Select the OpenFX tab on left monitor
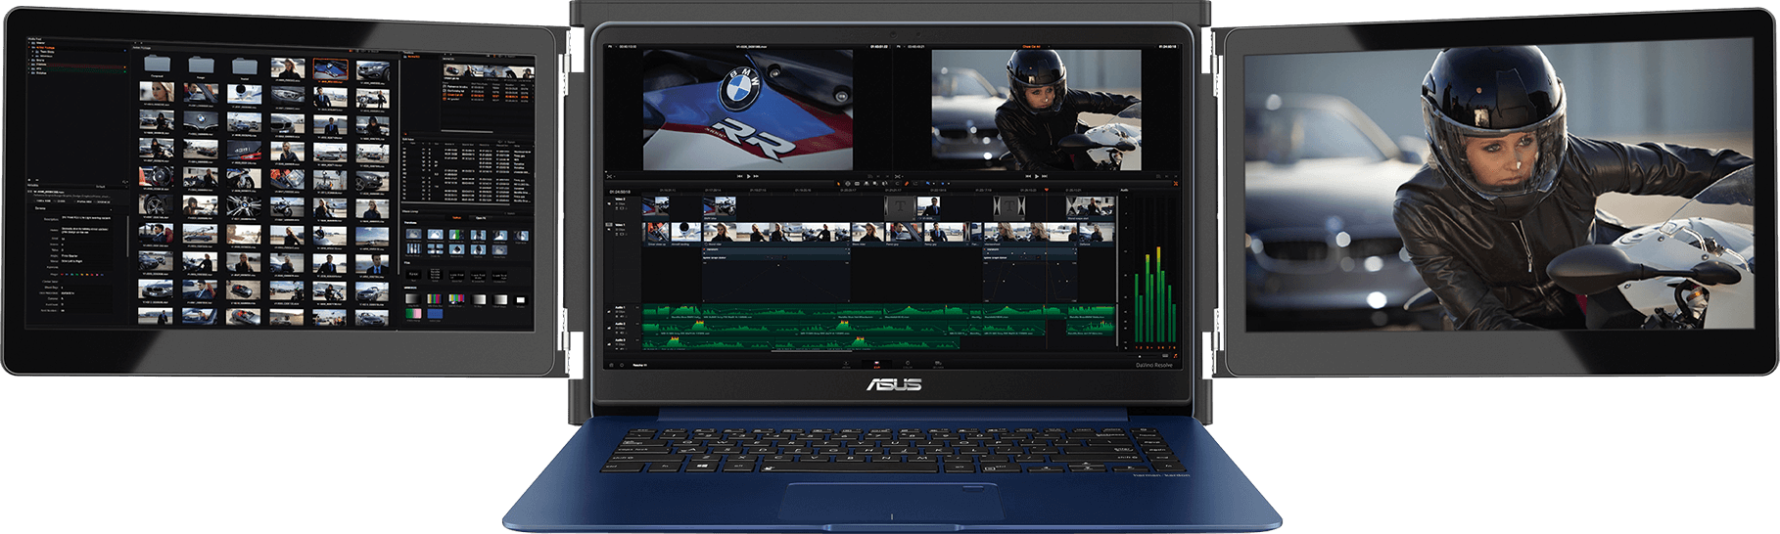The image size is (1780, 534). tap(482, 217)
